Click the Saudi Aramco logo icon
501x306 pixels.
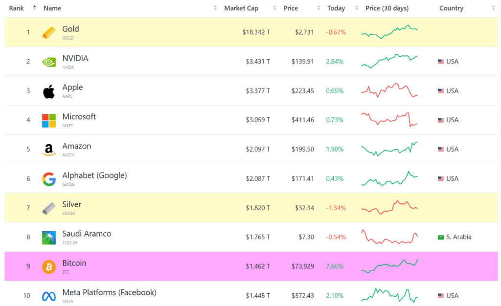point(49,238)
